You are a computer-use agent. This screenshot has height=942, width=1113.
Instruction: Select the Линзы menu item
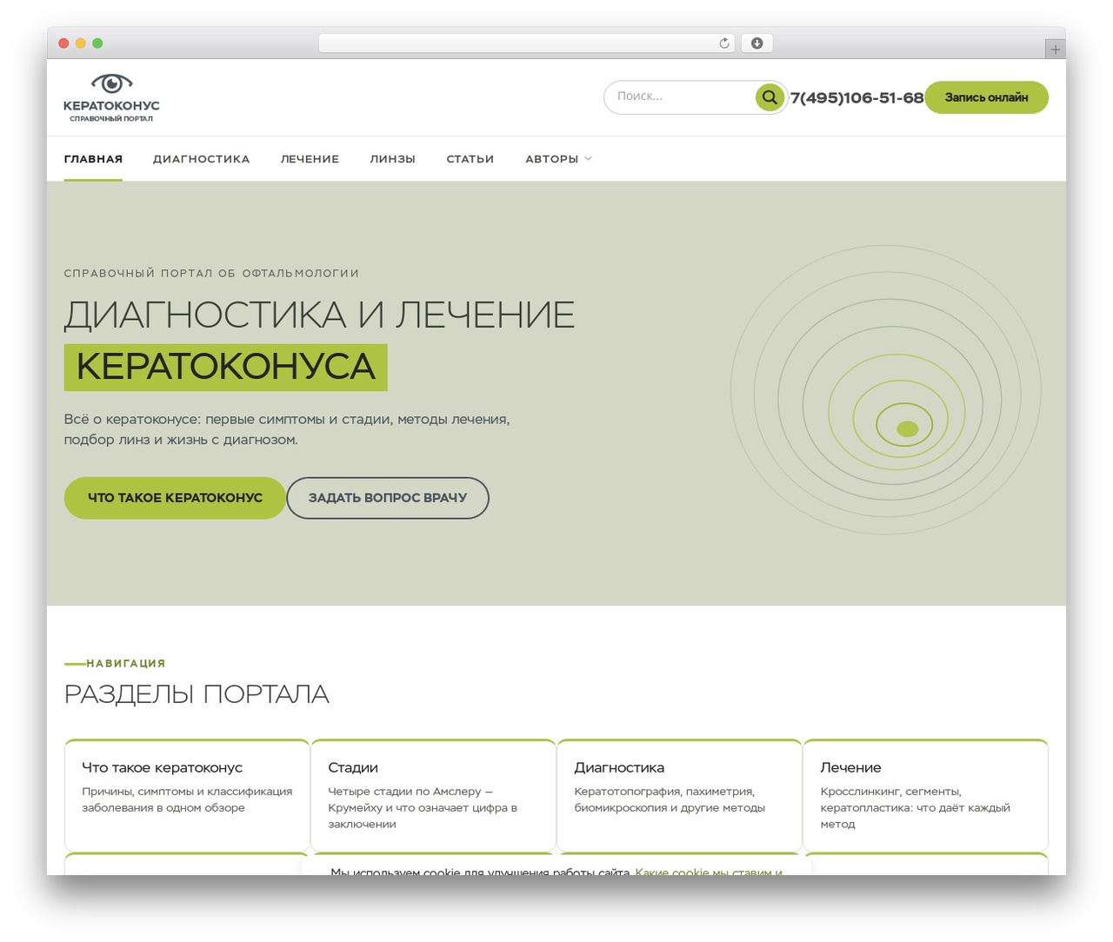pos(392,159)
